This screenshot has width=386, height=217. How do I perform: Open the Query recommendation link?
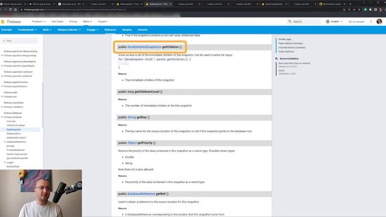click(x=282, y=71)
